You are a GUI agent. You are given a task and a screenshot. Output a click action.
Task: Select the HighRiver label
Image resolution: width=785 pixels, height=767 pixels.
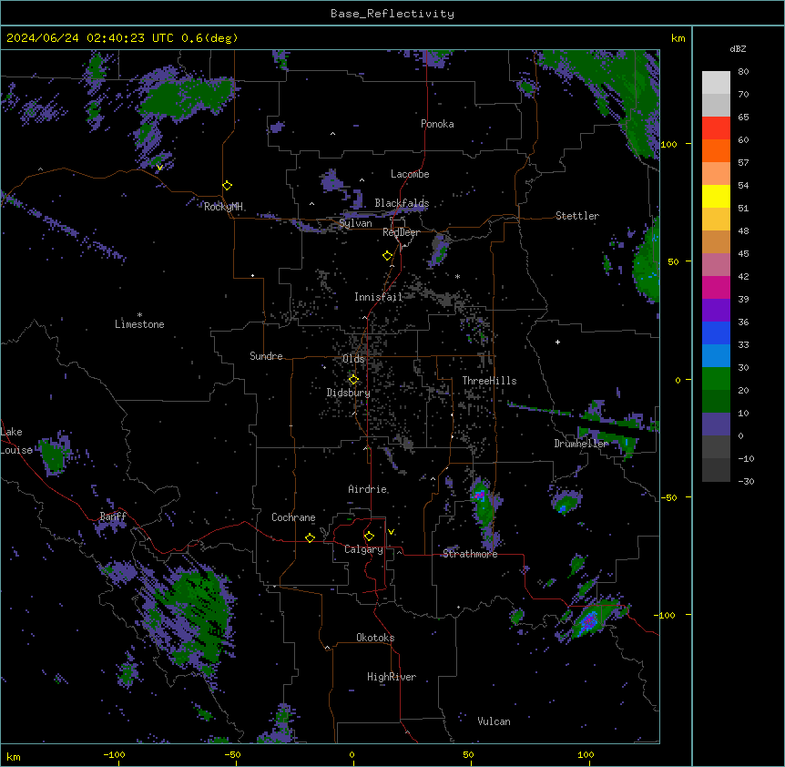392,677
